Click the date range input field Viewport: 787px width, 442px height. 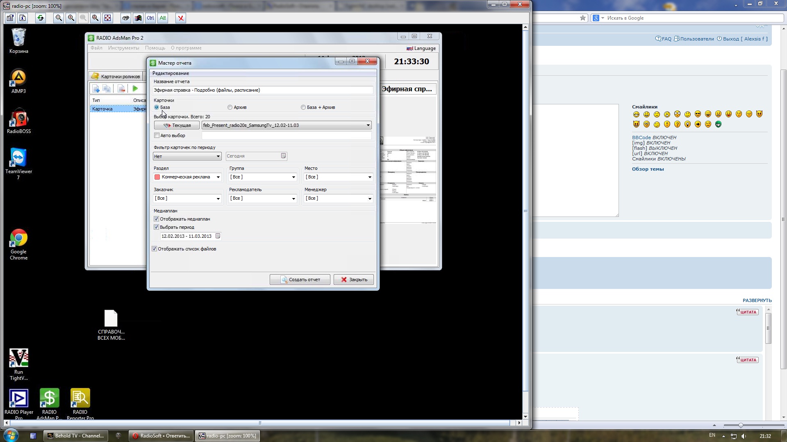point(188,236)
